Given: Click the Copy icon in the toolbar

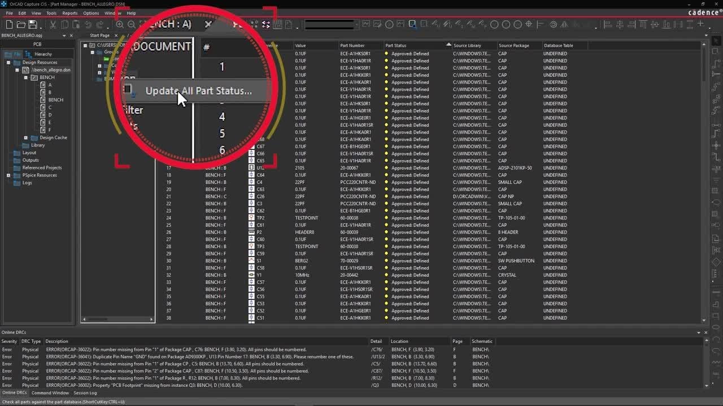Looking at the screenshot, I should click(x=64, y=24).
